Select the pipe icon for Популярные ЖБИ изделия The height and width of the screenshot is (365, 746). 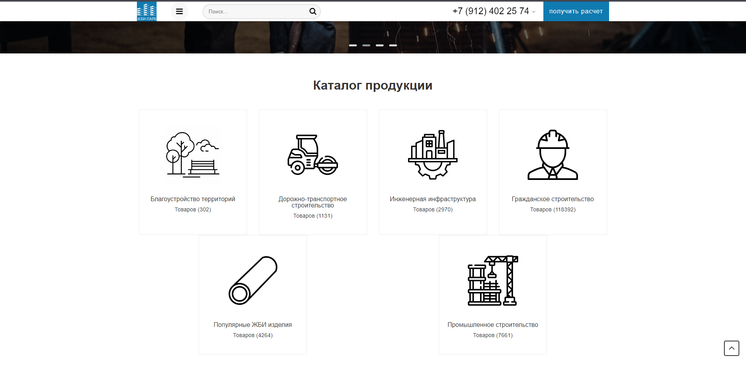pyautogui.click(x=253, y=280)
